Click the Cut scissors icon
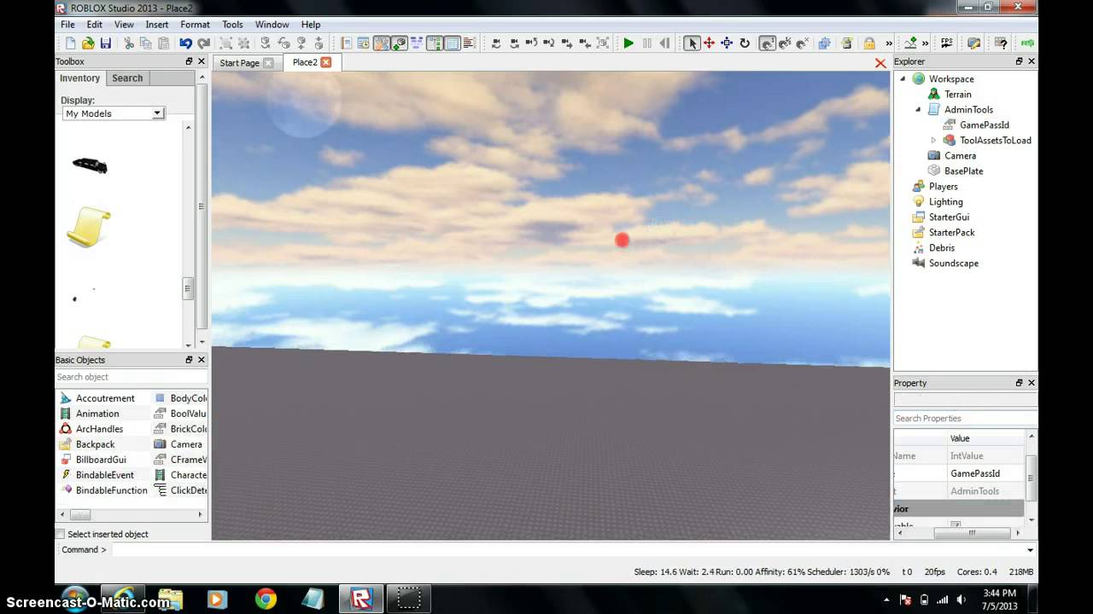The height and width of the screenshot is (614, 1093). [129, 43]
